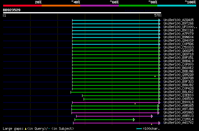Click the white BB923529 query sequence bar

[x=82, y=13]
